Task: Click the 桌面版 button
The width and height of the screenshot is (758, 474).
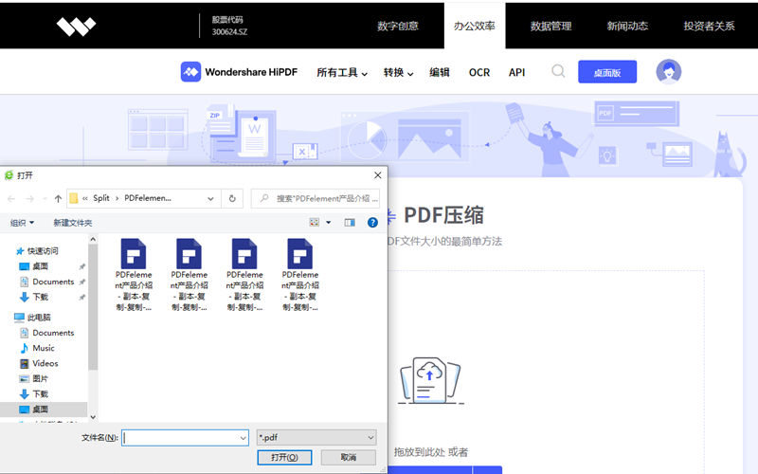Action: tap(606, 72)
